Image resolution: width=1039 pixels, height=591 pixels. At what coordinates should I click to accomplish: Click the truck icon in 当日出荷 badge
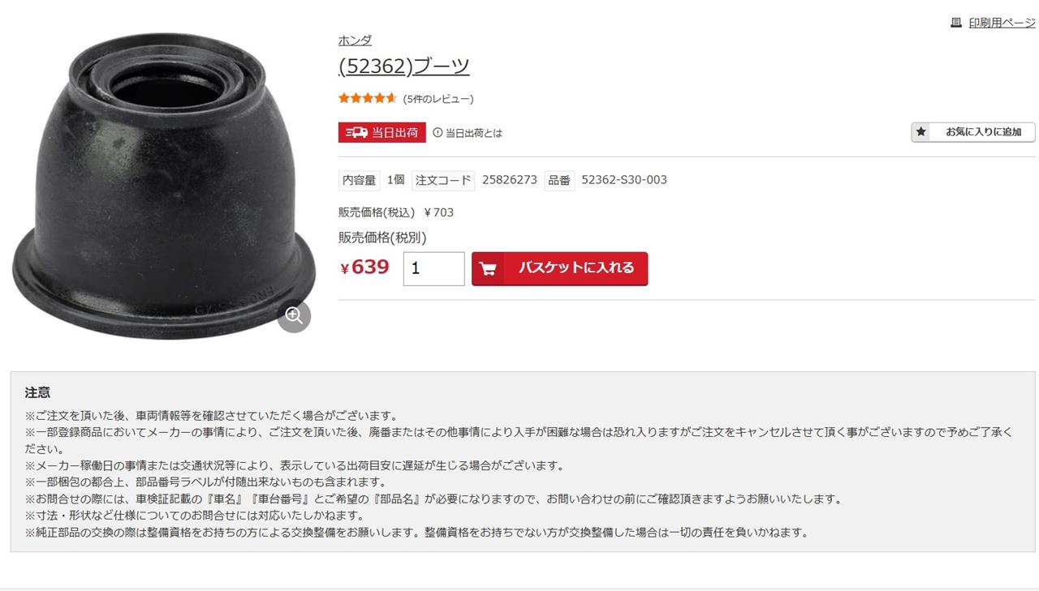pyautogui.click(x=356, y=132)
